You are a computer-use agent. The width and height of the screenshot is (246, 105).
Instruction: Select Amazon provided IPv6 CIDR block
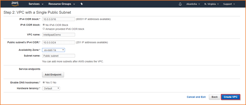(x=44, y=29)
